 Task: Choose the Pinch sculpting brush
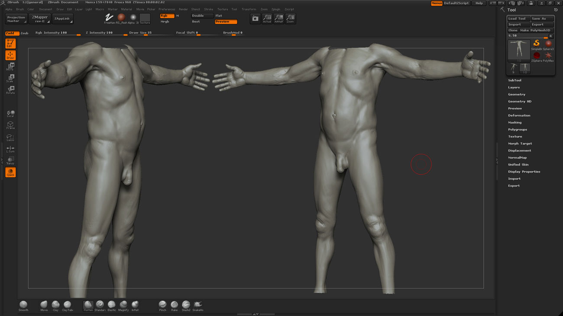pyautogui.click(x=162, y=305)
